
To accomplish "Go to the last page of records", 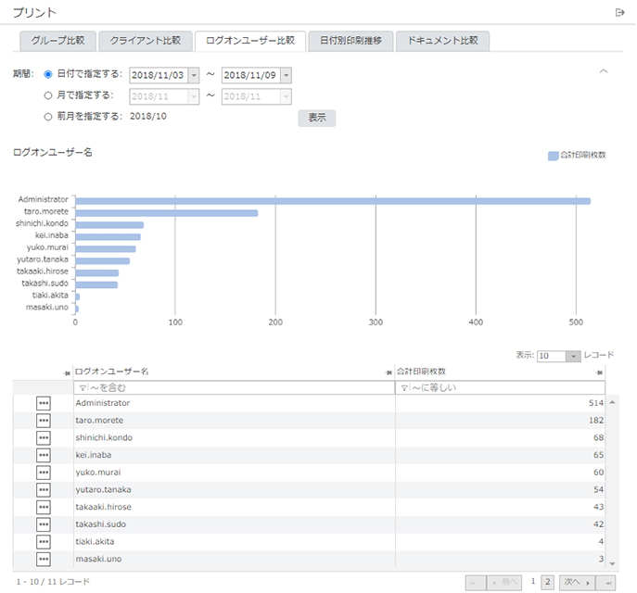I will click(x=607, y=582).
